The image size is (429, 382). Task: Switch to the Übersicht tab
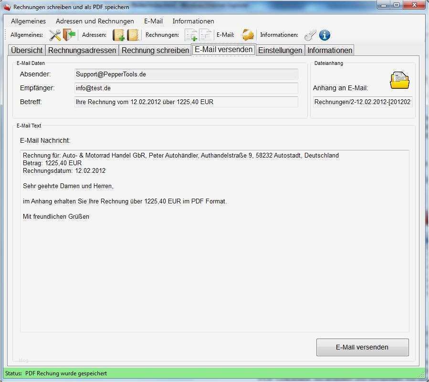[26, 50]
